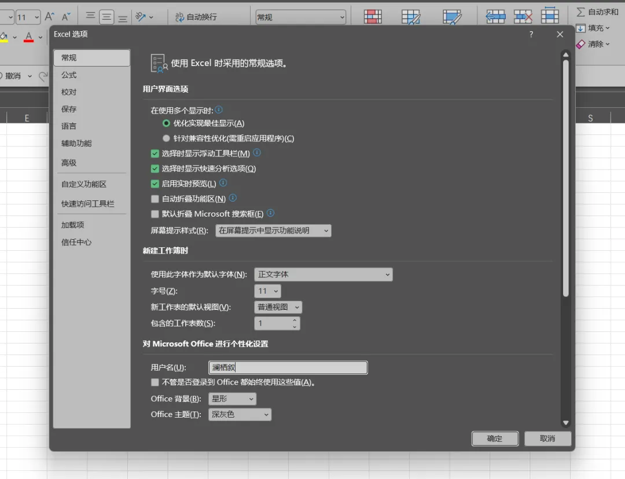The image size is (625, 479).
Task: Open 信任中心 options category
Action: point(91,242)
